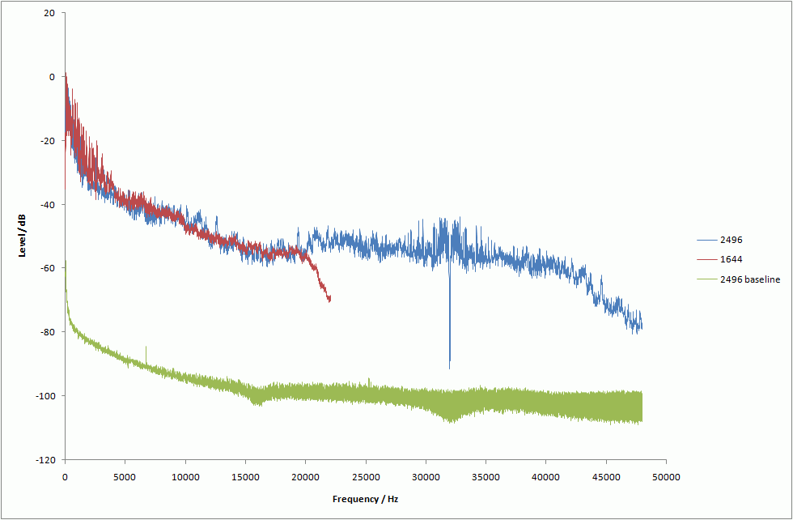Screen dimensions: 793x520
Task: Select the Frequency / Hz axis title
Action: (365, 499)
